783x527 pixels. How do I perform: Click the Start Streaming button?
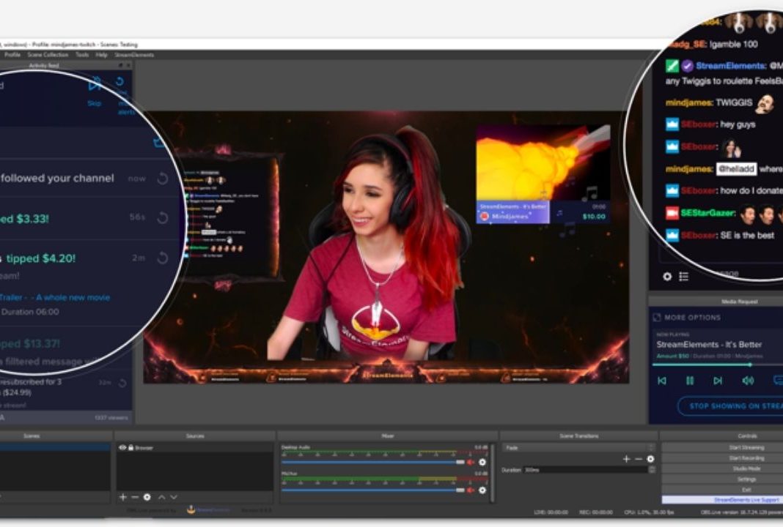click(x=747, y=448)
